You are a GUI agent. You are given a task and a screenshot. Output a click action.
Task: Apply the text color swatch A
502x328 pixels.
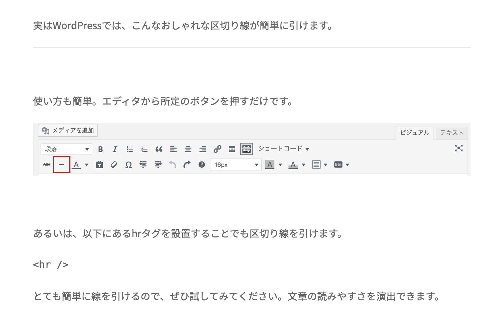(x=76, y=165)
